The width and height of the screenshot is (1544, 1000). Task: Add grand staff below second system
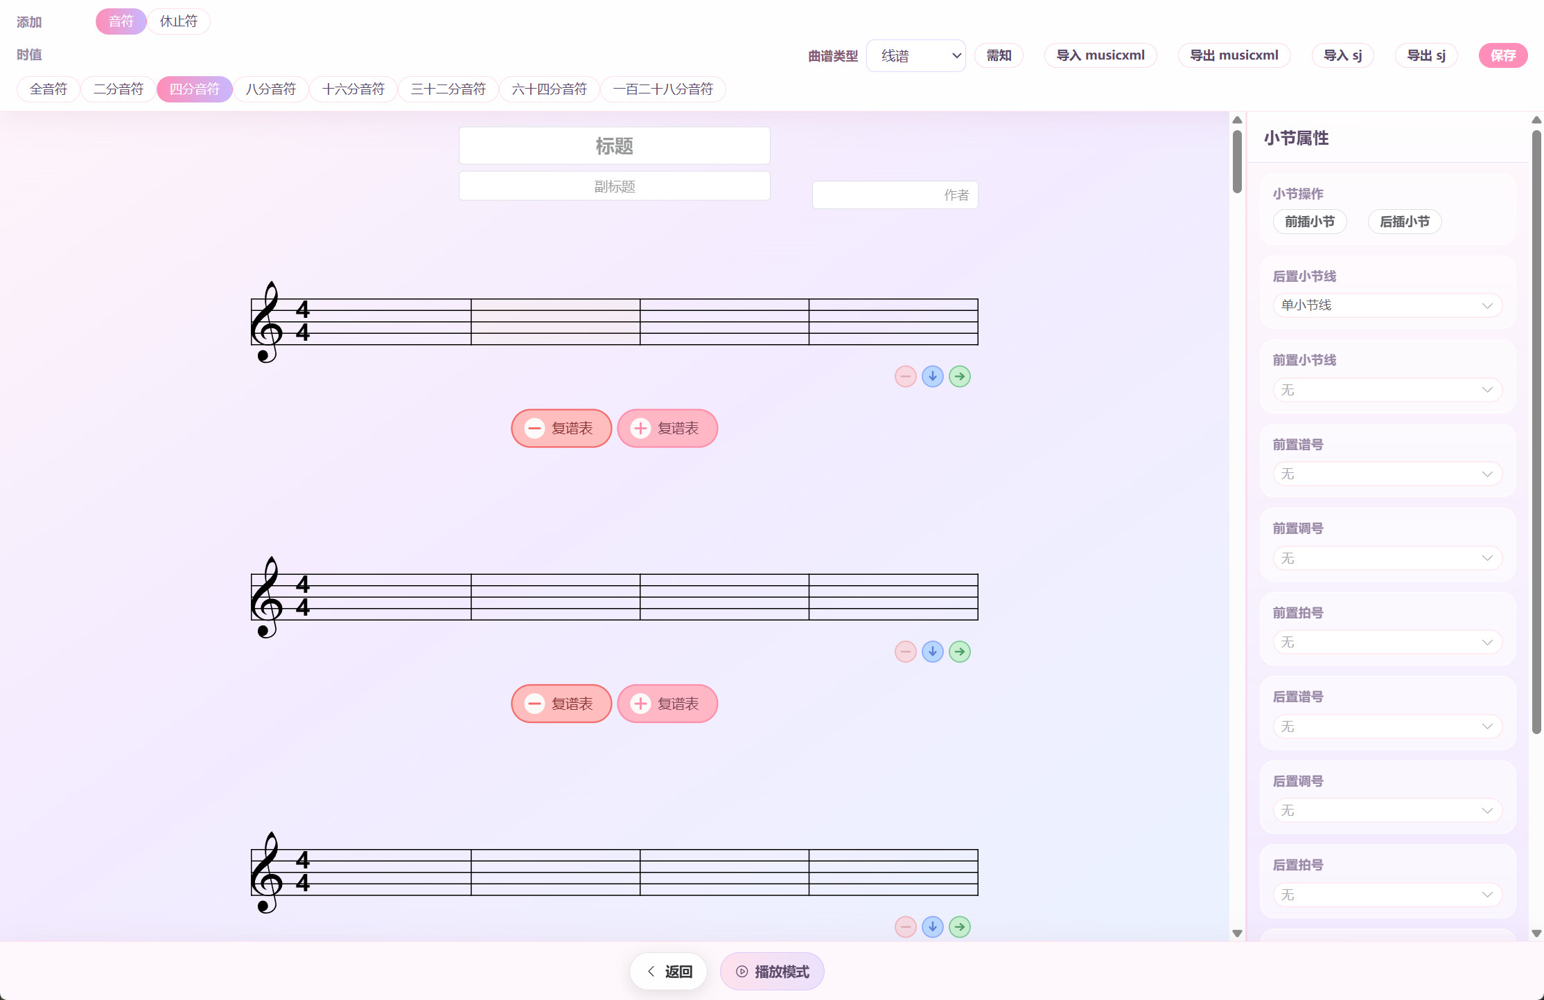pyautogui.click(x=667, y=704)
